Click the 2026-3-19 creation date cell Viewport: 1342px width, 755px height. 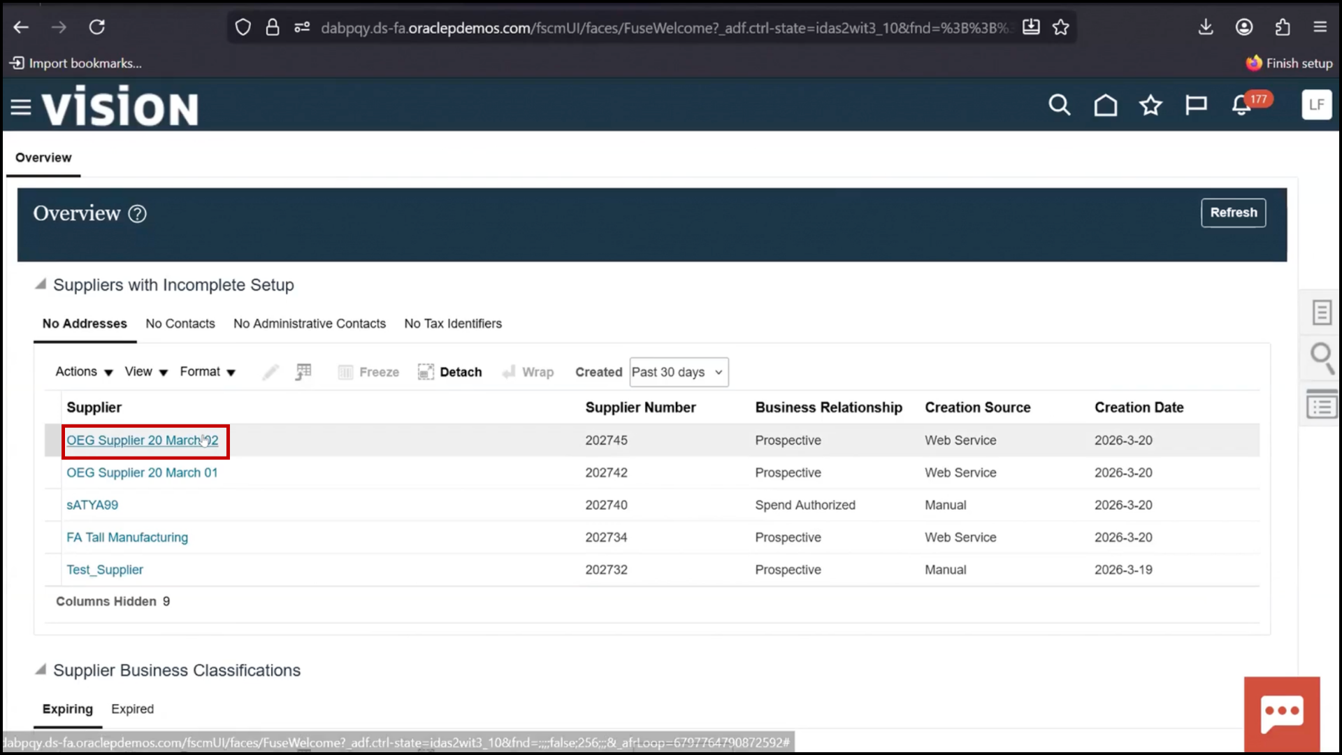pos(1123,570)
